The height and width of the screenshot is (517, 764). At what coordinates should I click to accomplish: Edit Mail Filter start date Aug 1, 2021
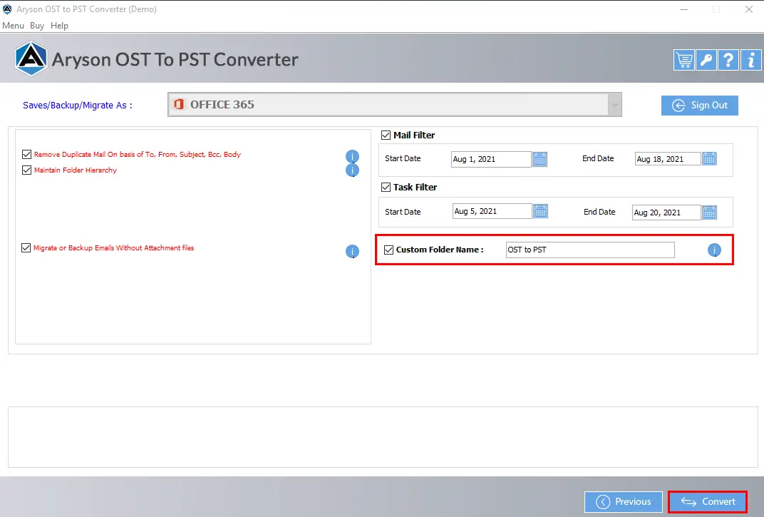point(491,159)
